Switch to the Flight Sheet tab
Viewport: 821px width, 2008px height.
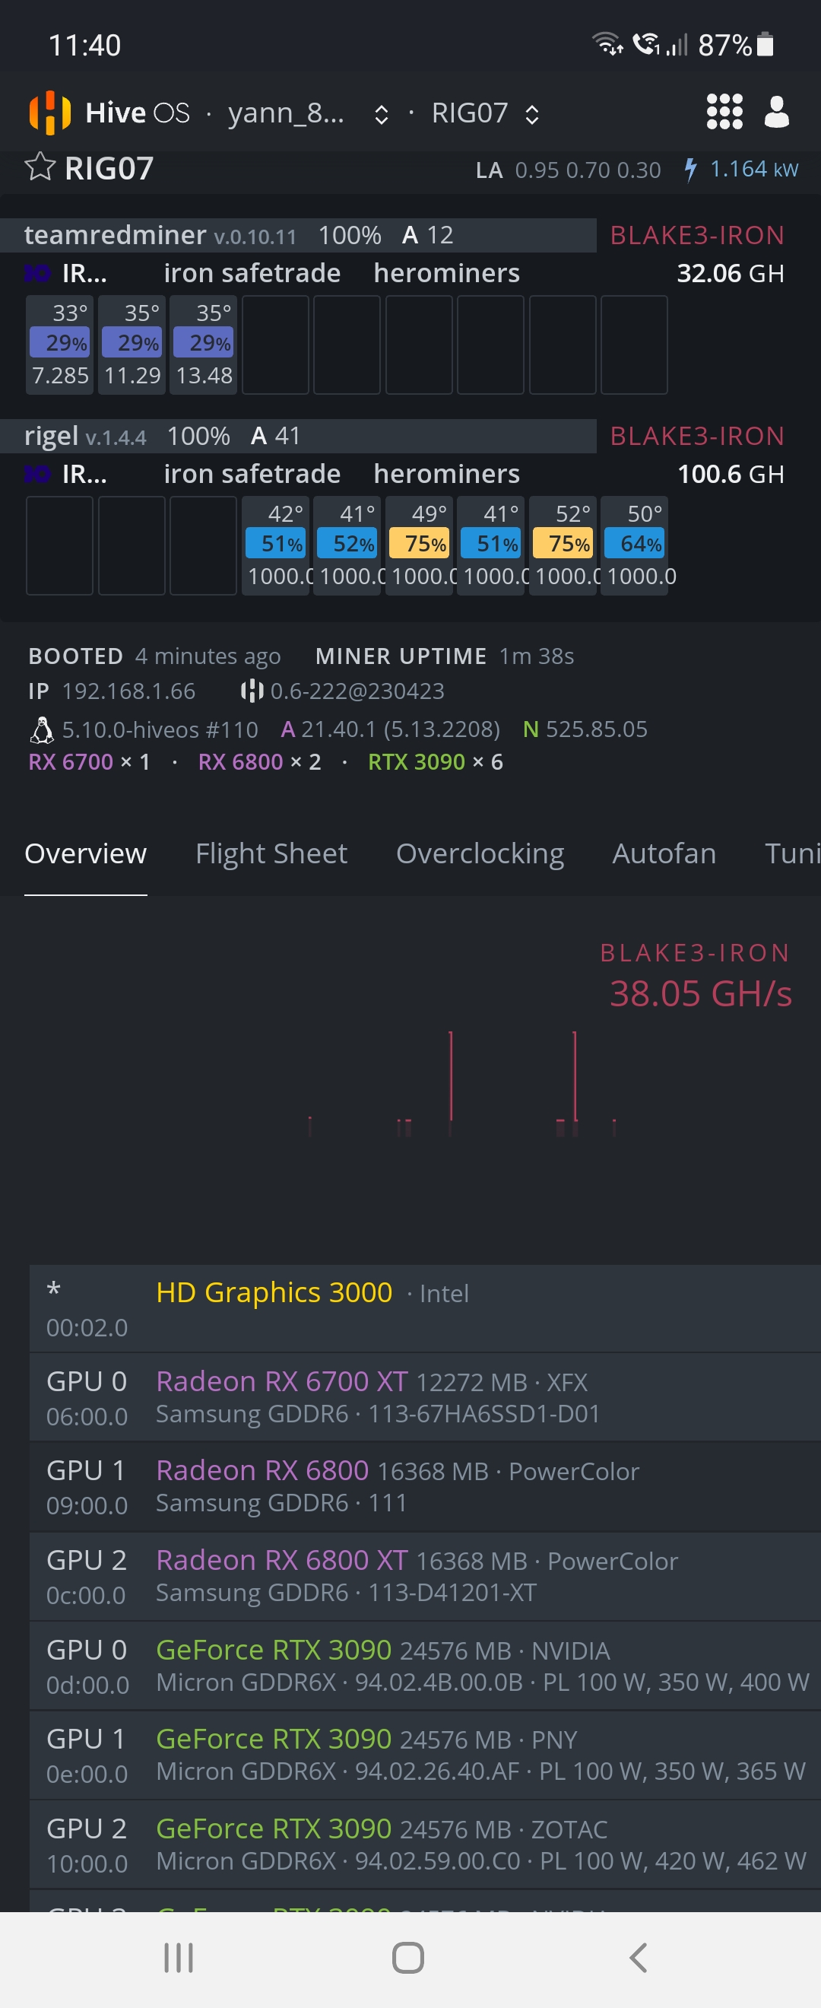pos(272,853)
